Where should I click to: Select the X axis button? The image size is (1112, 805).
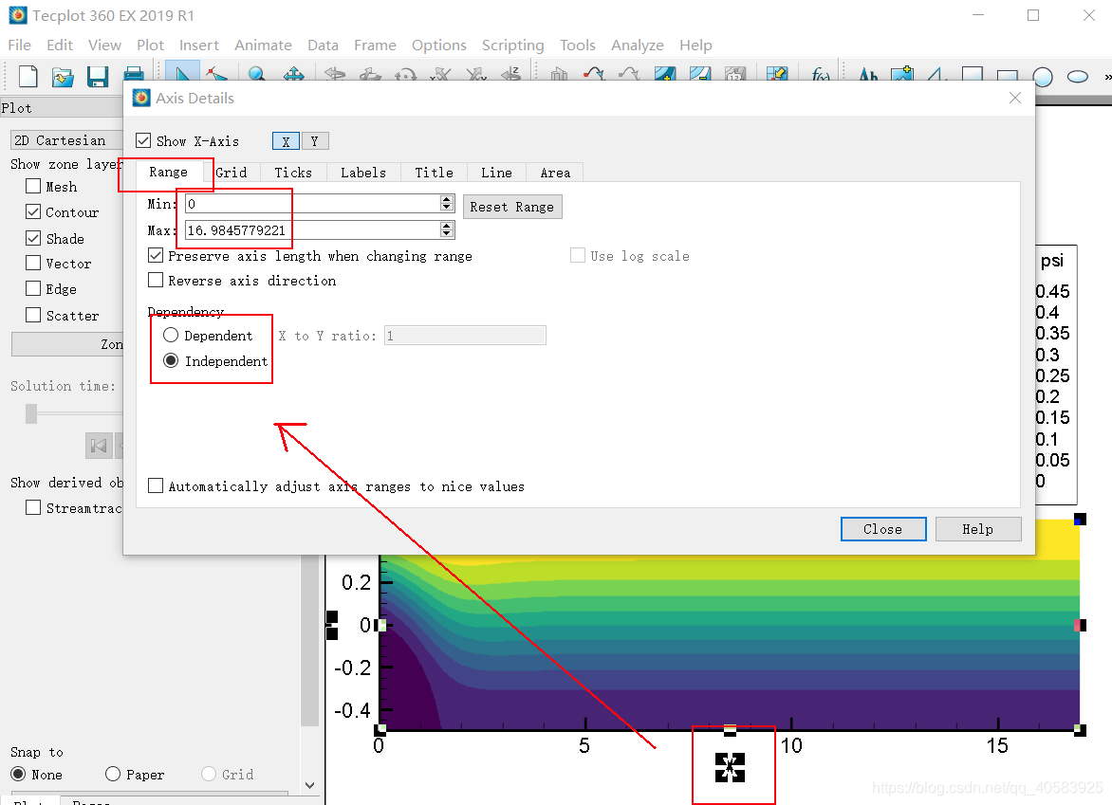click(286, 141)
